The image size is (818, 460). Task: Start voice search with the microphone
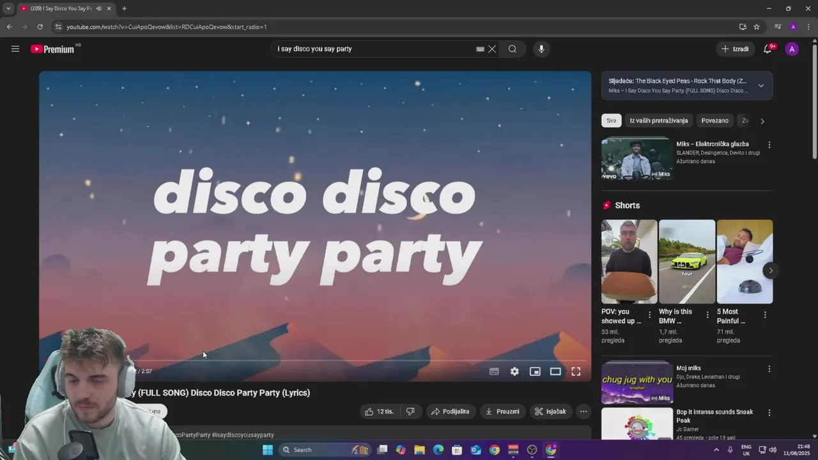[x=541, y=49]
